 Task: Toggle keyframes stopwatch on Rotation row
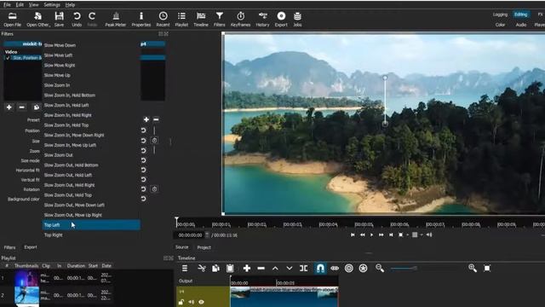point(154,189)
